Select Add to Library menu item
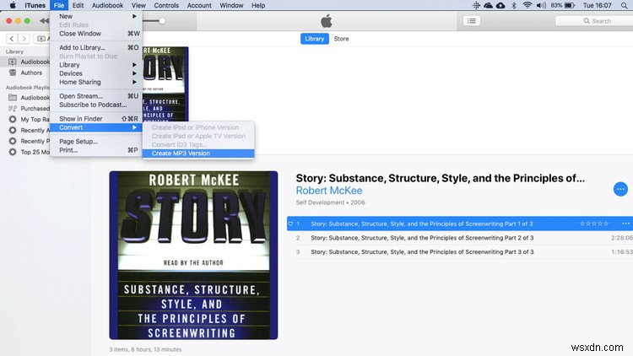633x356 pixels. click(96, 47)
